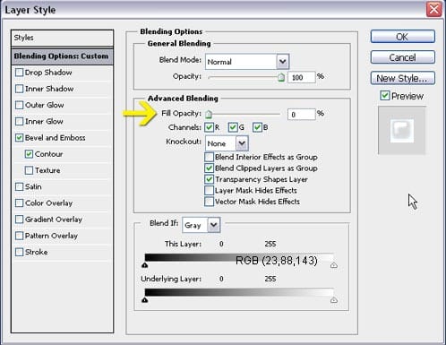Click the Cancel button
Viewport: 446px width, 345px height.
[x=402, y=57]
